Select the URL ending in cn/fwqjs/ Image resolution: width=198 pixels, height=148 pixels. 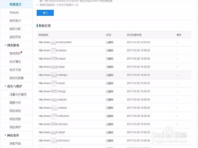53,75
